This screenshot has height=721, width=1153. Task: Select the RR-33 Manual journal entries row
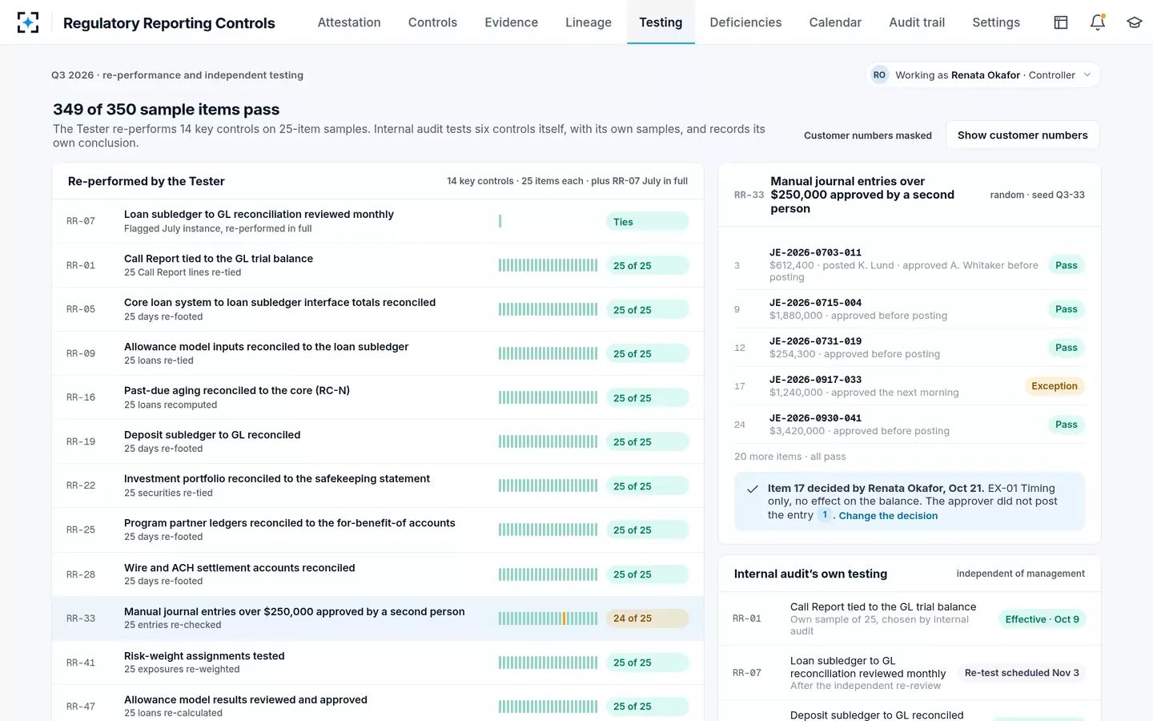click(x=378, y=618)
